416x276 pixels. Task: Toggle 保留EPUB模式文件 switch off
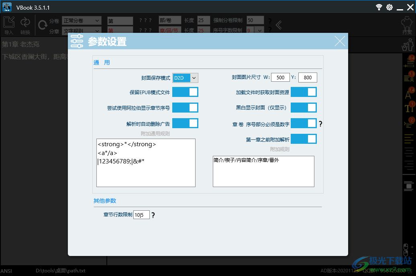185,92
